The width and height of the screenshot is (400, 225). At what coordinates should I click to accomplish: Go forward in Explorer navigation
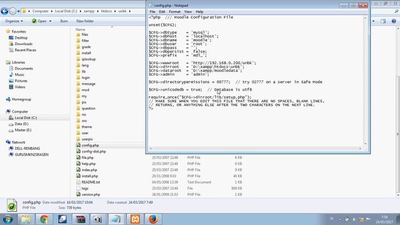[12, 11]
